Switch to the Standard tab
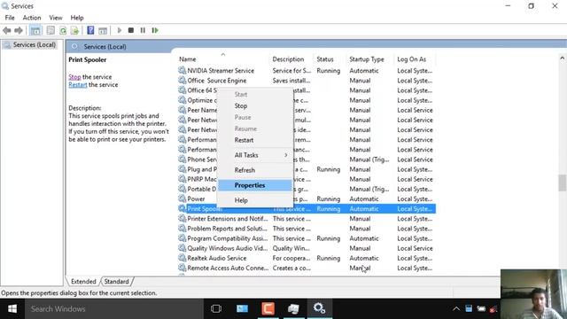This screenshot has width=567, height=319. coord(116,282)
